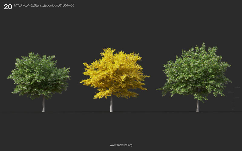Click the trunk of the yellow tree
This screenshot has width=242, height=151.
tap(111, 104)
